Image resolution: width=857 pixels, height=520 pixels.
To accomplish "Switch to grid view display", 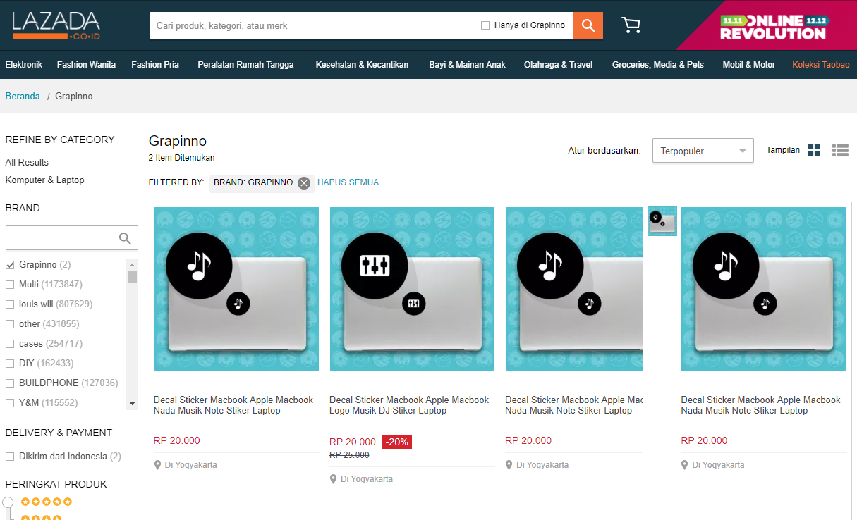I will [x=814, y=150].
